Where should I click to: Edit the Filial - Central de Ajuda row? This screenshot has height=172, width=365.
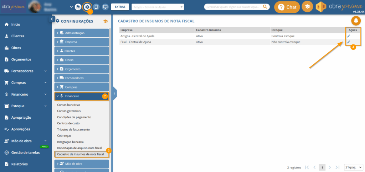[349, 42]
